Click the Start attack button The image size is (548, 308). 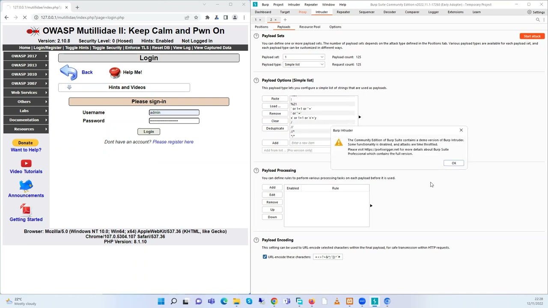[532, 36]
